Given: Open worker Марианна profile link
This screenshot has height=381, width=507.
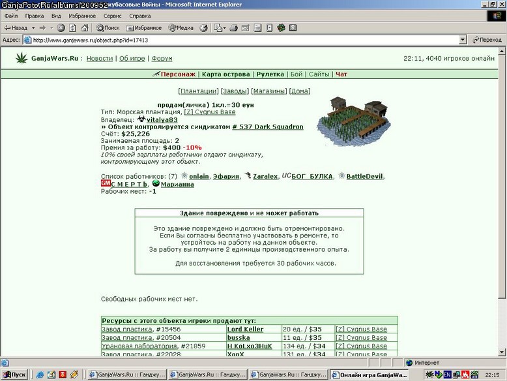Looking at the screenshot, I should click(177, 185).
